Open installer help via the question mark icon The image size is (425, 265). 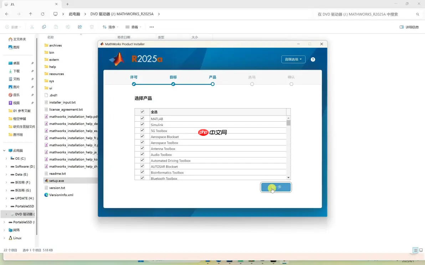(313, 59)
